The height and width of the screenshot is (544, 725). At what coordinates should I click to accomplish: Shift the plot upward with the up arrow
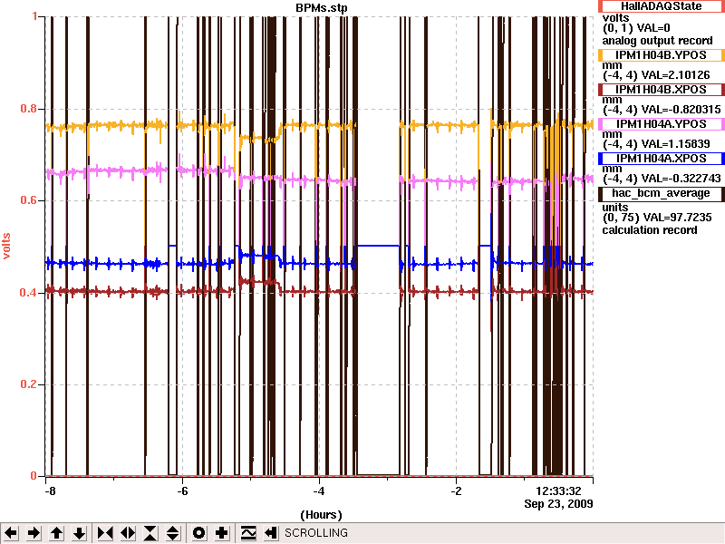[x=56, y=533]
